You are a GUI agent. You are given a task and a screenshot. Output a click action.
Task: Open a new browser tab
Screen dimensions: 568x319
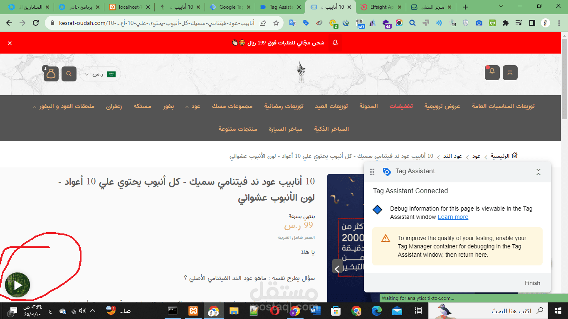465,7
